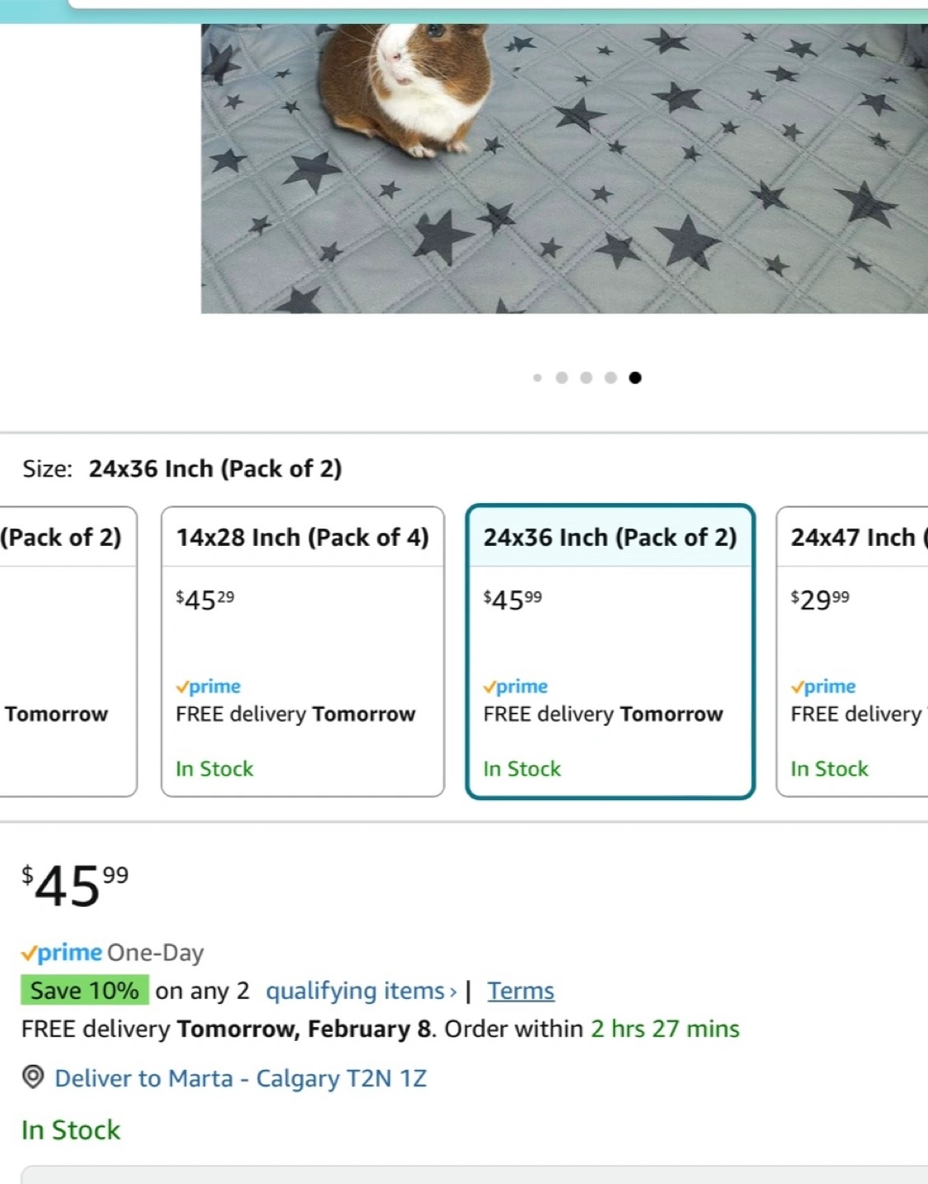Screen dimensions: 928x1184
Task: Choose the 24x36 Inch (Pack of 2) size
Action: [610, 651]
